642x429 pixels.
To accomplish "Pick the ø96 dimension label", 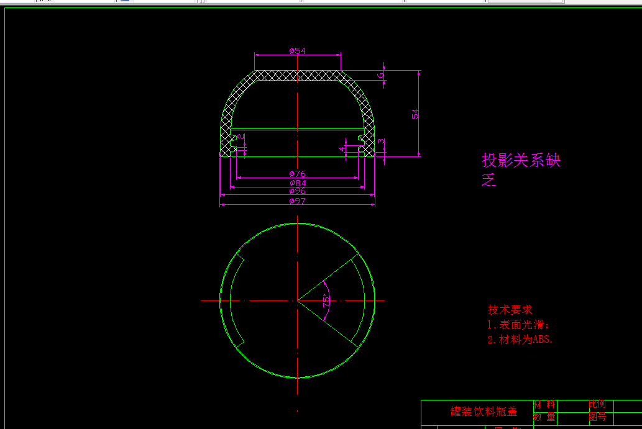I will point(297,191).
